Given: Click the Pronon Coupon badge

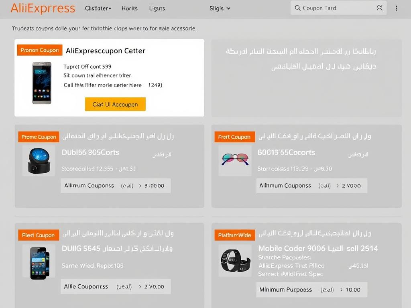Looking at the screenshot, I should coord(40,50).
